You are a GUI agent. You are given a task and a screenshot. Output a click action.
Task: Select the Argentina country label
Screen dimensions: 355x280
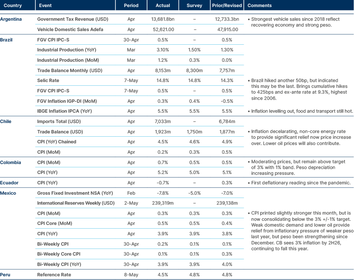[11, 19]
